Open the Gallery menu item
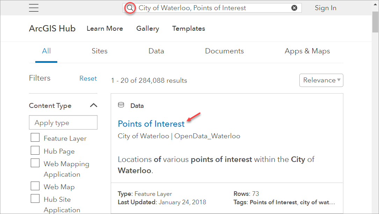This screenshot has height=214, width=379. tap(148, 29)
